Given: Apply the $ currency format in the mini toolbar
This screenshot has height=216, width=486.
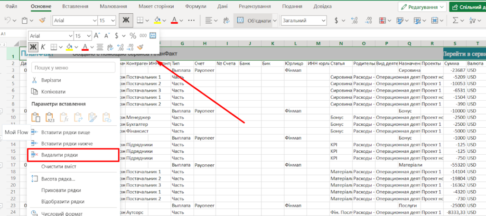Looking at the screenshot, I should pyautogui.click(x=117, y=36).
